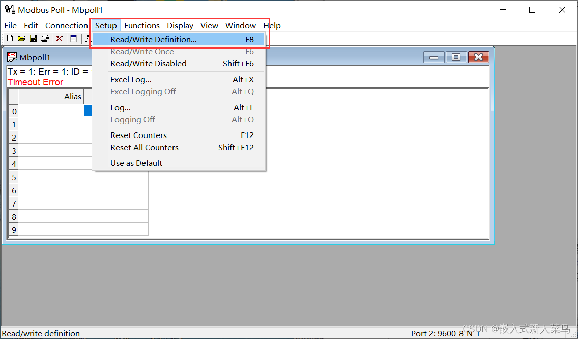578x339 pixels.
Task: Click Port 2: 9600-8-N-1 status bar entry
Action: (x=446, y=333)
